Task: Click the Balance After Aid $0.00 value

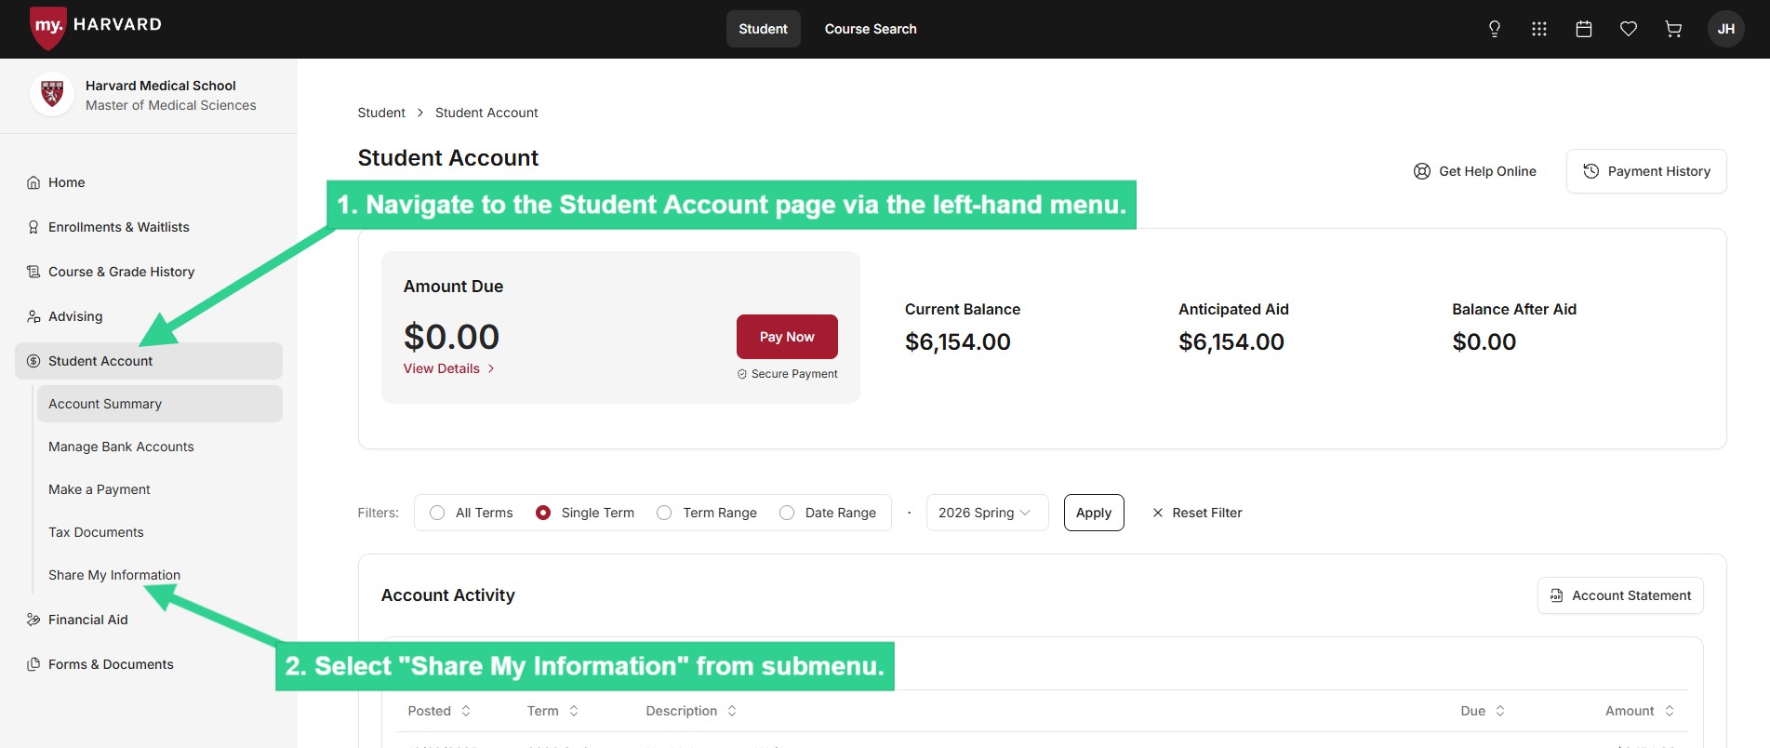Action: pyautogui.click(x=1484, y=342)
